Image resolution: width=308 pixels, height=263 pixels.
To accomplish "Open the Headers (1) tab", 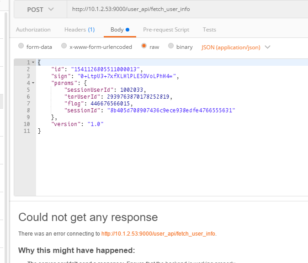I will pos(79,30).
